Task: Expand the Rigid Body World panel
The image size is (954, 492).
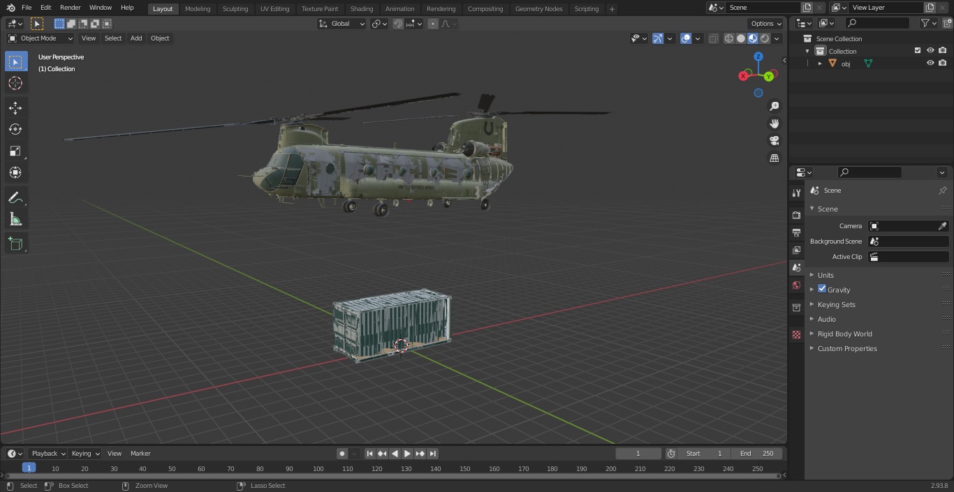Action: coord(845,334)
